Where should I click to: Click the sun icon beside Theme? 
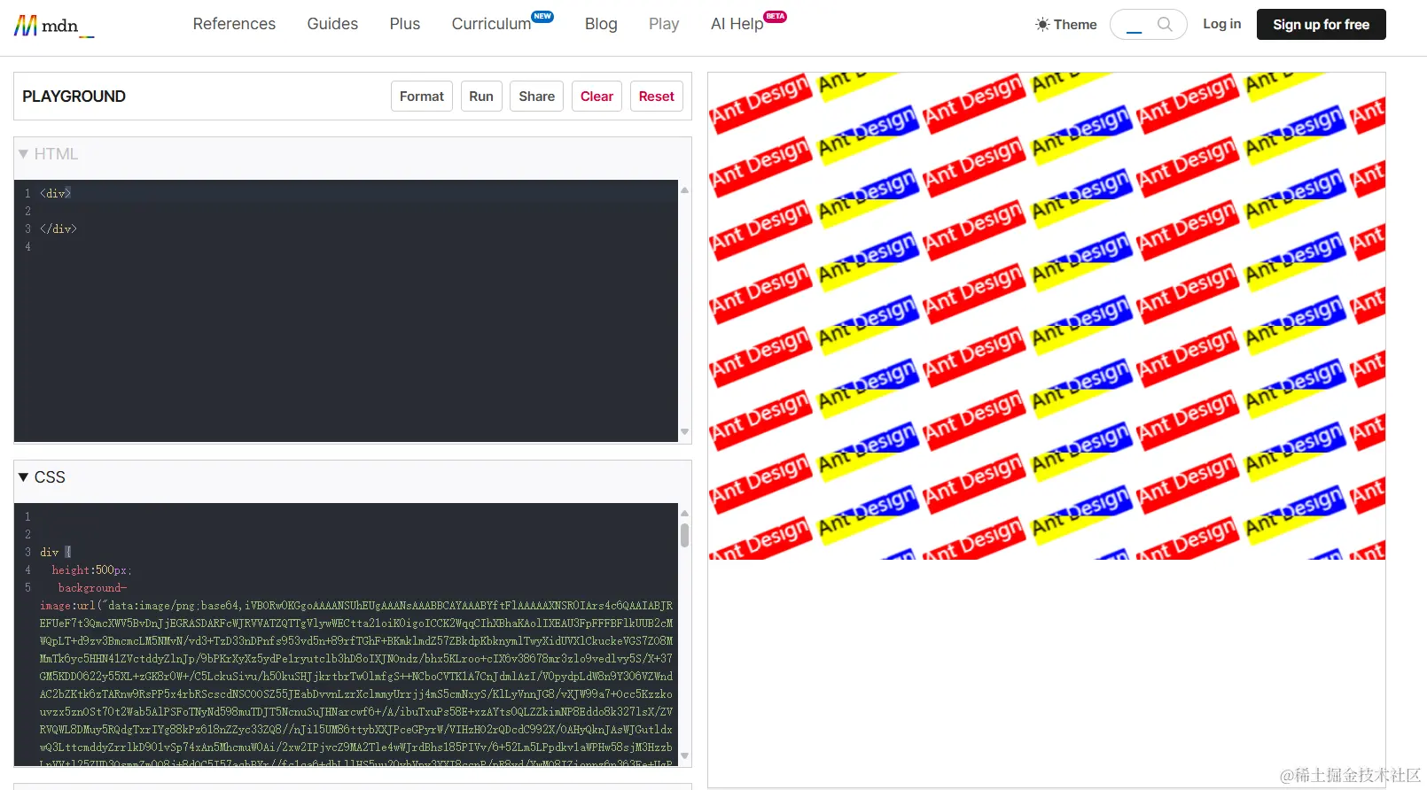tap(1042, 25)
